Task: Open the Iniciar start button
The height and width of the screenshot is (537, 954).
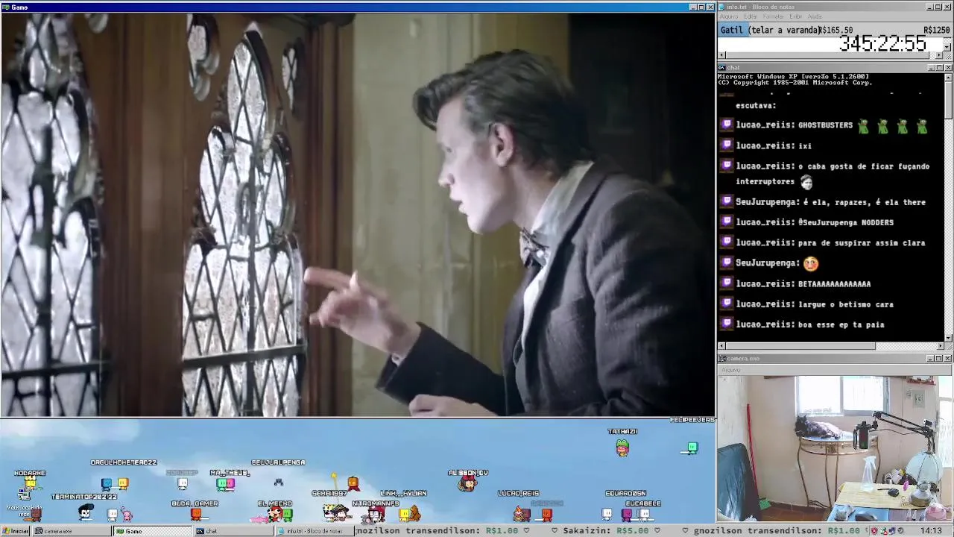Action: pyautogui.click(x=16, y=531)
